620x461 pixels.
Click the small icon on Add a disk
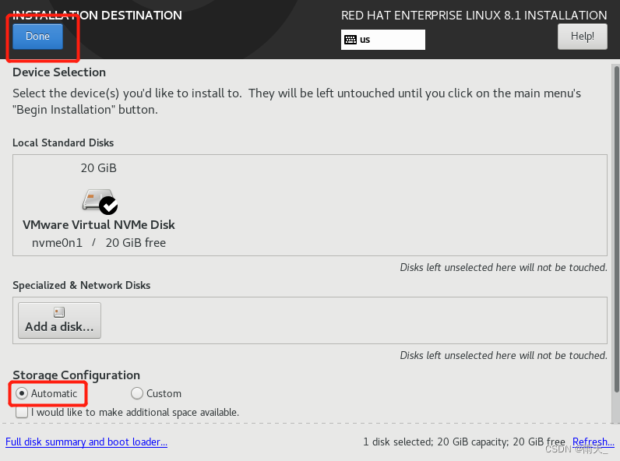(59, 312)
